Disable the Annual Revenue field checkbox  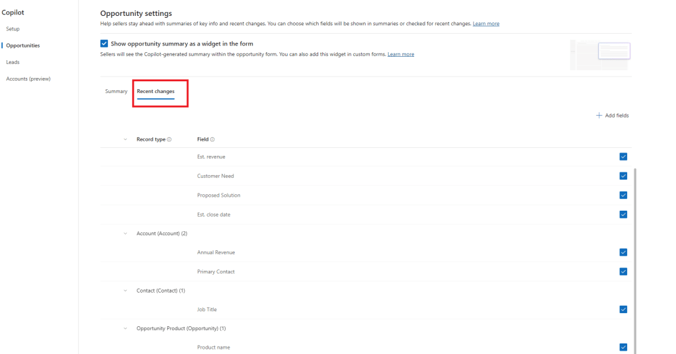623,252
